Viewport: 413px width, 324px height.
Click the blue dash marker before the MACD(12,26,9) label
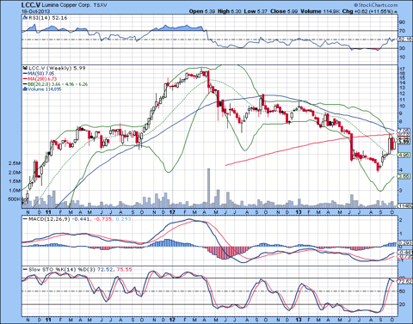25,219
